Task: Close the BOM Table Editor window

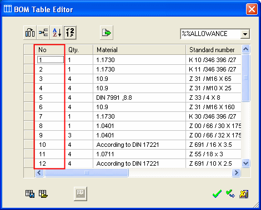Action: [x=252, y=9]
